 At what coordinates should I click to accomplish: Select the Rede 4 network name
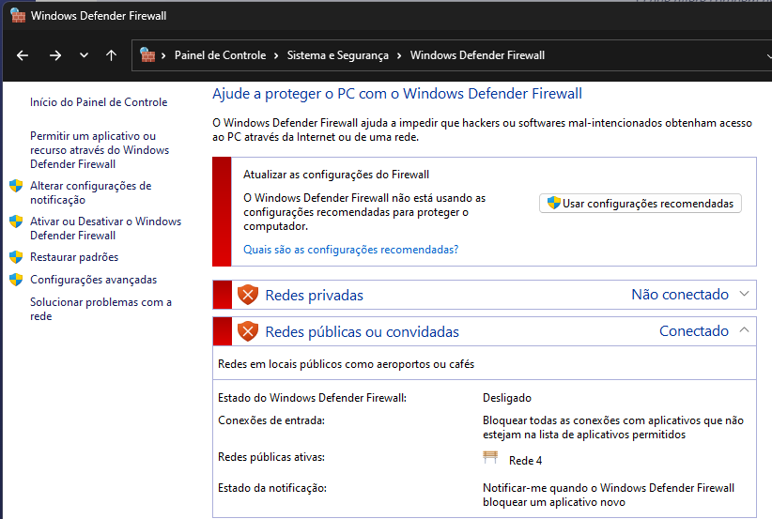[525, 461]
